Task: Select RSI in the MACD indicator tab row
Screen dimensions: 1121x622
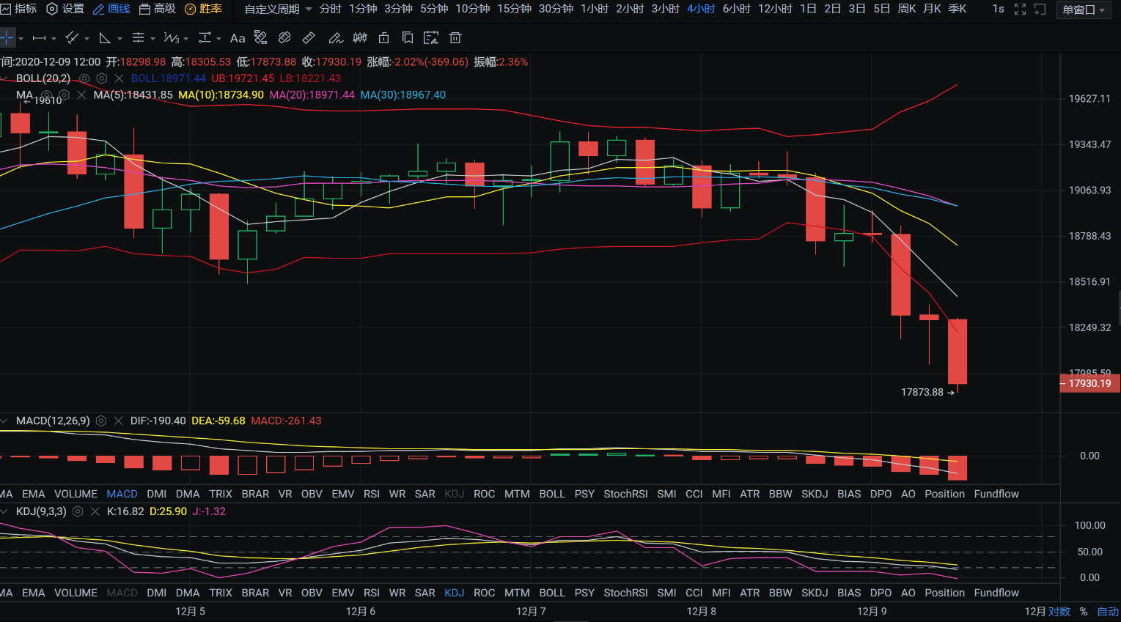Action: 372,495
